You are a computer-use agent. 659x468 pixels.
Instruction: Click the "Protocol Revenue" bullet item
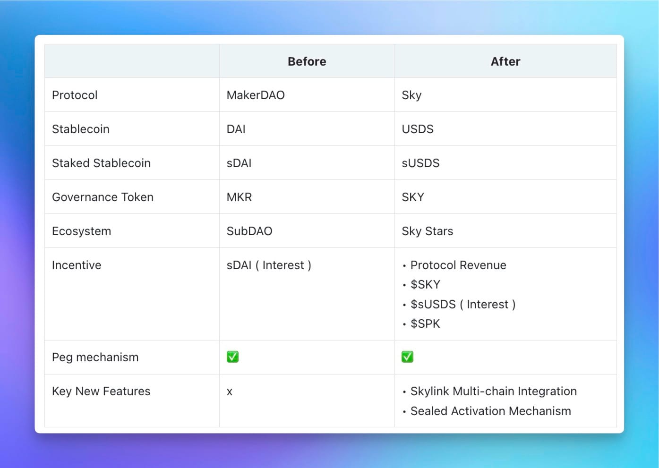458,265
